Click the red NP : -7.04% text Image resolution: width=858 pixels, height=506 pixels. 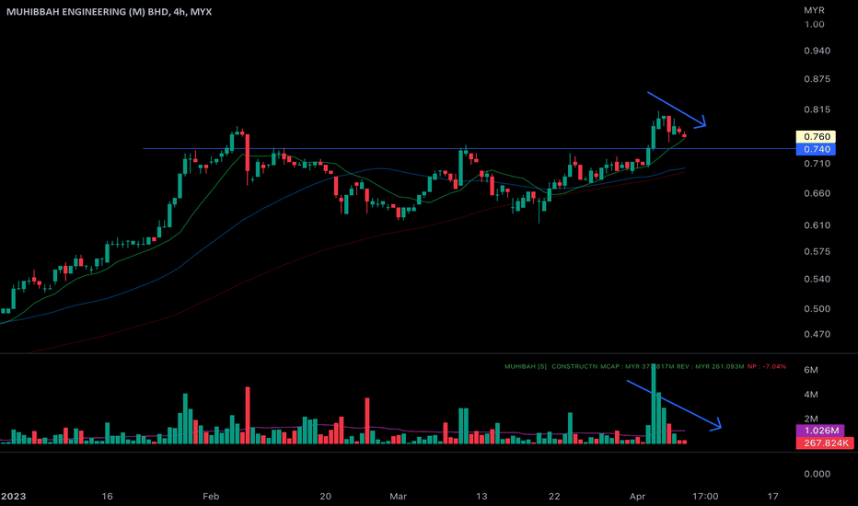coord(767,366)
